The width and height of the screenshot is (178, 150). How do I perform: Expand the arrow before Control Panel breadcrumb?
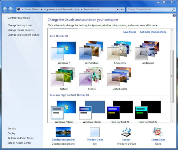click(22, 10)
